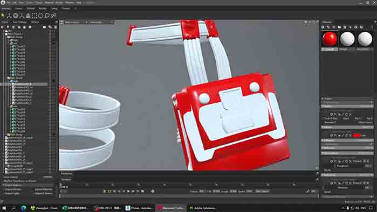Expand the Texture section in the material panel
Screen dimensions: 377x212
point(347,98)
